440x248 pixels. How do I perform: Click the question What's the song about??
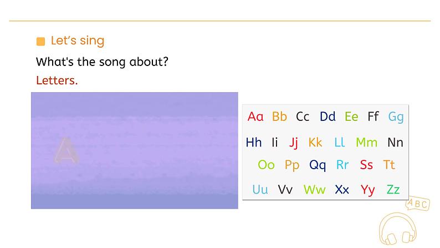(x=102, y=62)
